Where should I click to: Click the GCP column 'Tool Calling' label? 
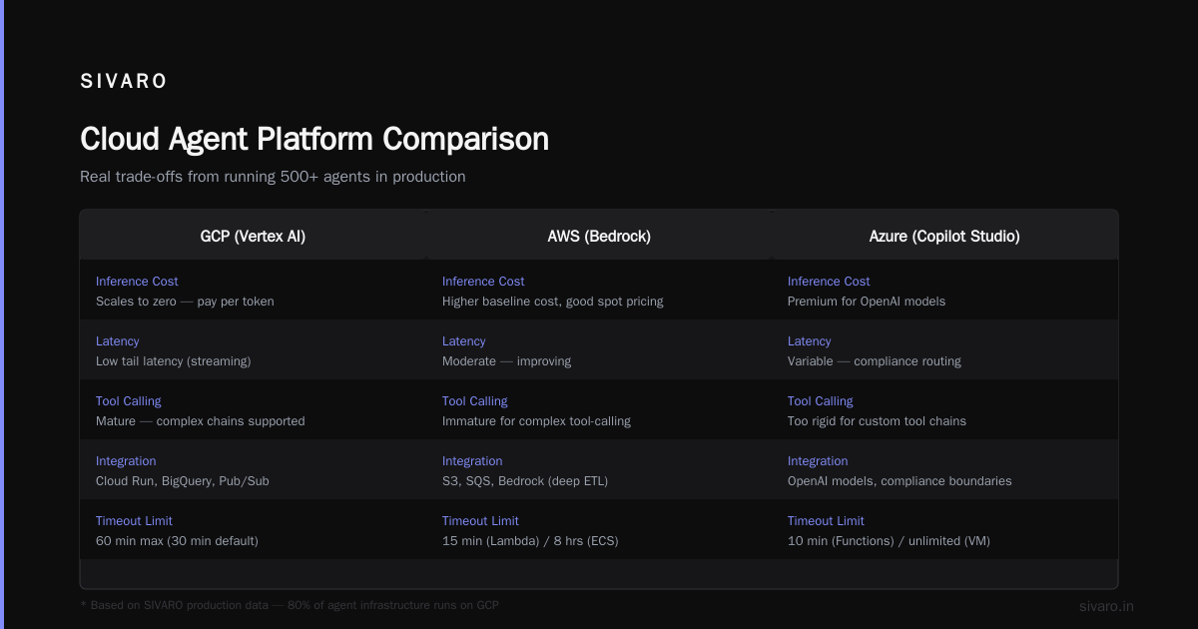tap(129, 401)
